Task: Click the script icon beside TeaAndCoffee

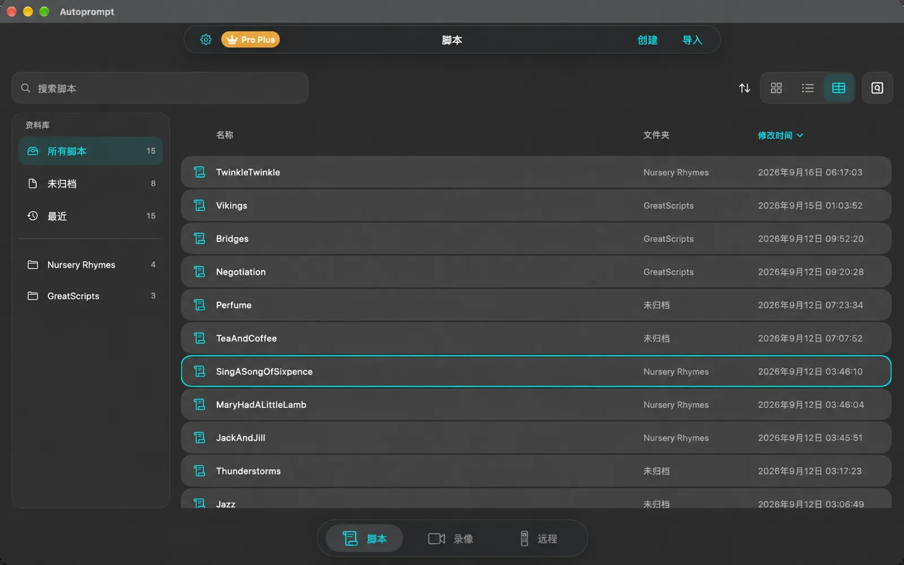Action: tap(199, 338)
